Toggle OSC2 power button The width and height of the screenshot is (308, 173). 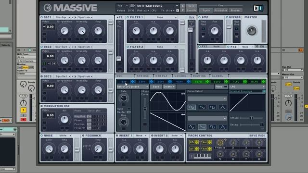pos(42,47)
